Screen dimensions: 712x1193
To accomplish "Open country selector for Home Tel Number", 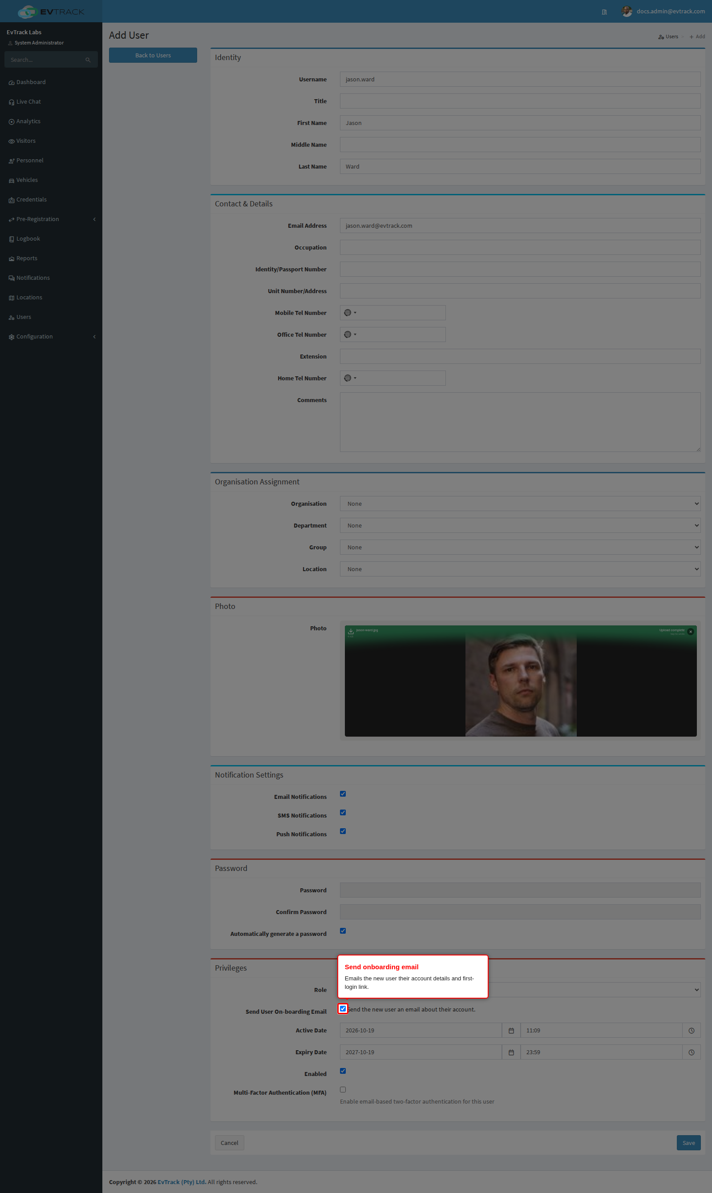I will pyautogui.click(x=350, y=378).
